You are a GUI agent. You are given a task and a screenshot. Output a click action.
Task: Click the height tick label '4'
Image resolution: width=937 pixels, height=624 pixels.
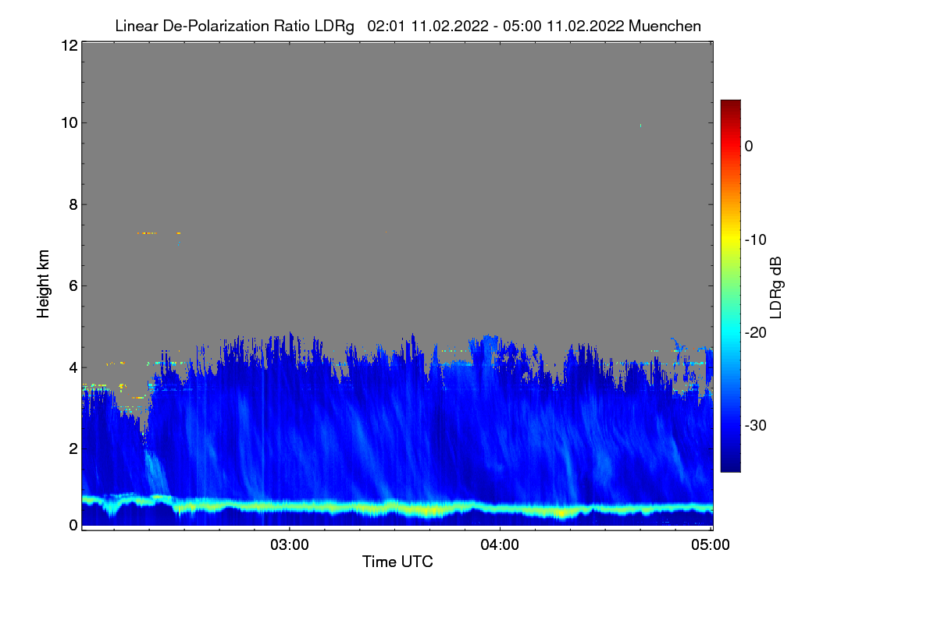tap(72, 367)
